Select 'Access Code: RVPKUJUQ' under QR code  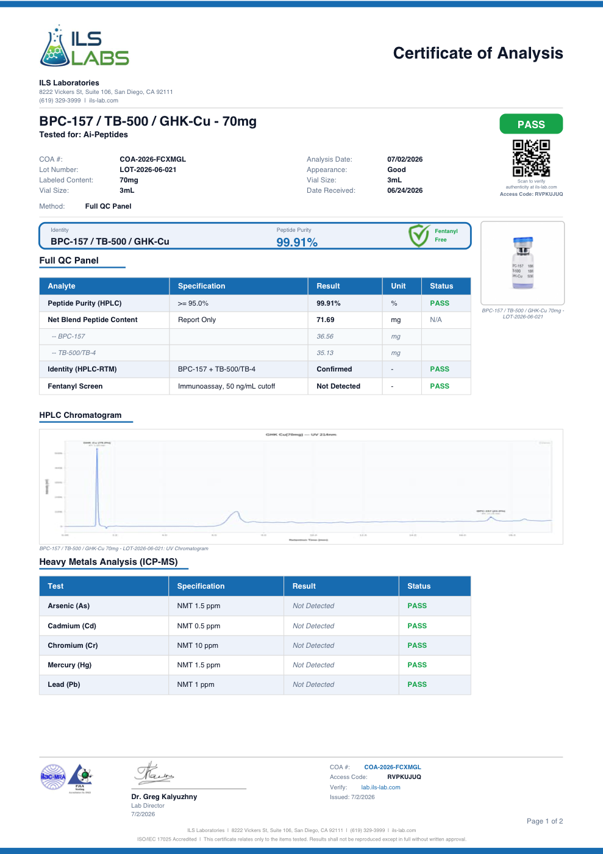pyautogui.click(x=531, y=194)
